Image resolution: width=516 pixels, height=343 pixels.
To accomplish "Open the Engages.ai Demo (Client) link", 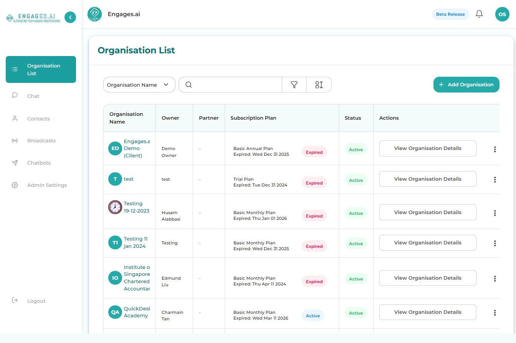I will click(137, 148).
